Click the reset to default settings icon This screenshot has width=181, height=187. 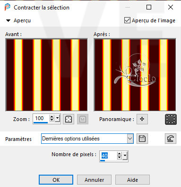pyautogui.click(x=171, y=139)
